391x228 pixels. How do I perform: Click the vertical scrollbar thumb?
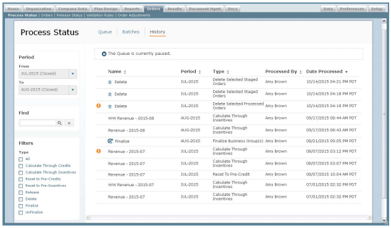[384, 114]
